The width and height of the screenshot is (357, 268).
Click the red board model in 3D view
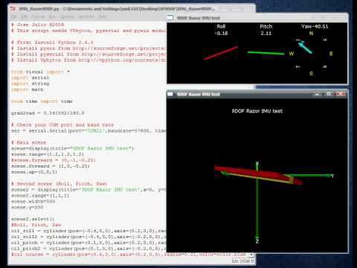point(258,175)
